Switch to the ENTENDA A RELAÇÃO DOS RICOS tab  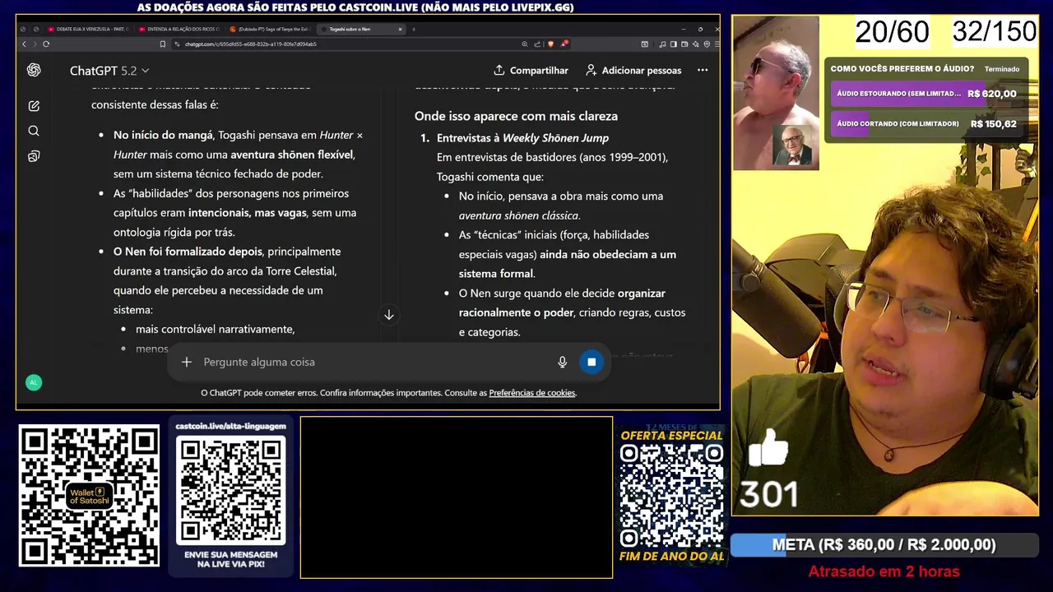pos(179,30)
